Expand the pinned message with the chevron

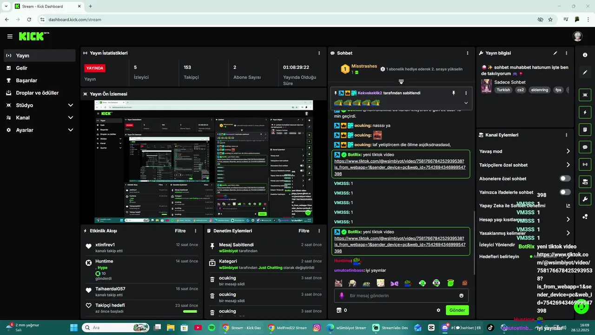pos(466,103)
